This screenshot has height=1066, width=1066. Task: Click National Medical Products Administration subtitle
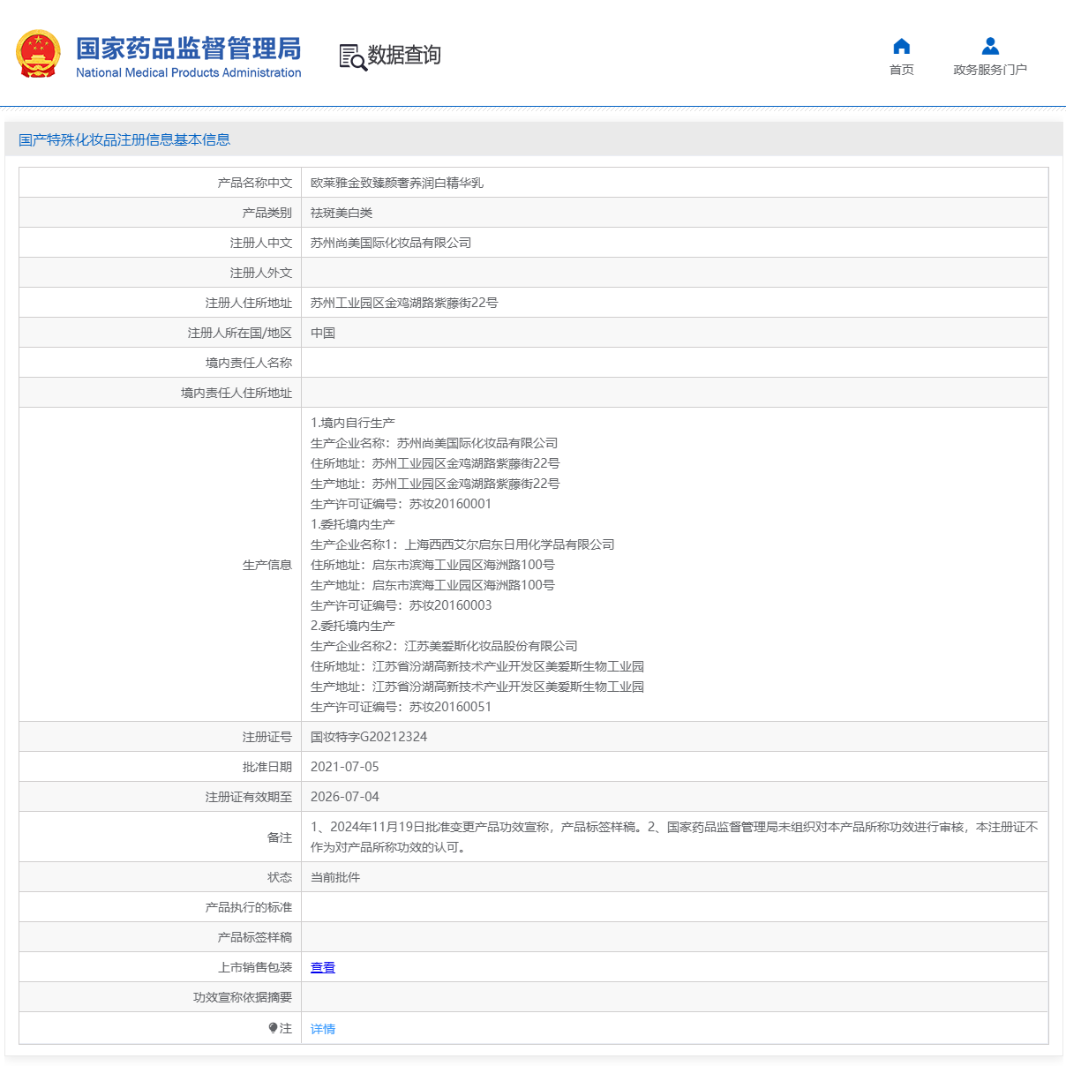[x=188, y=72]
